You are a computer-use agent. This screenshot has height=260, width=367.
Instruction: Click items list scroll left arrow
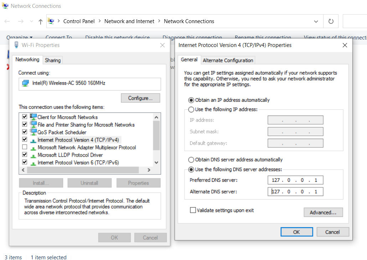[23, 170]
